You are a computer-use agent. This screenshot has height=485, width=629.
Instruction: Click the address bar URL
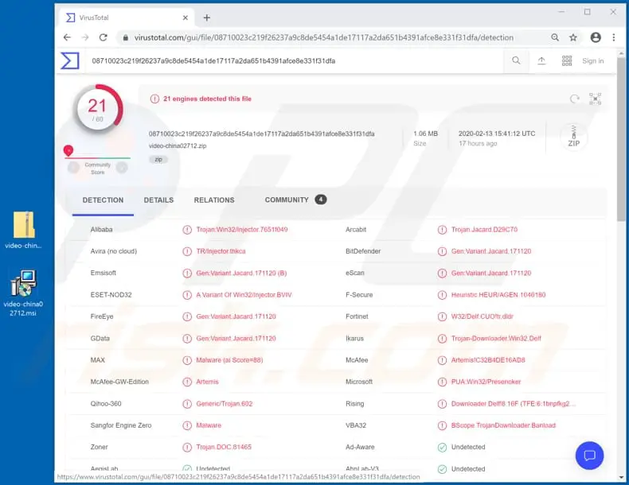(x=324, y=37)
